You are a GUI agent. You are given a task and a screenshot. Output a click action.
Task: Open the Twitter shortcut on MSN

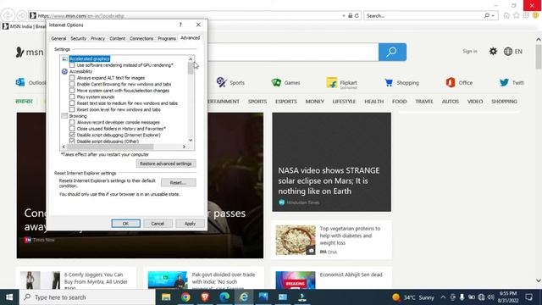pyautogui.click(x=512, y=83)
